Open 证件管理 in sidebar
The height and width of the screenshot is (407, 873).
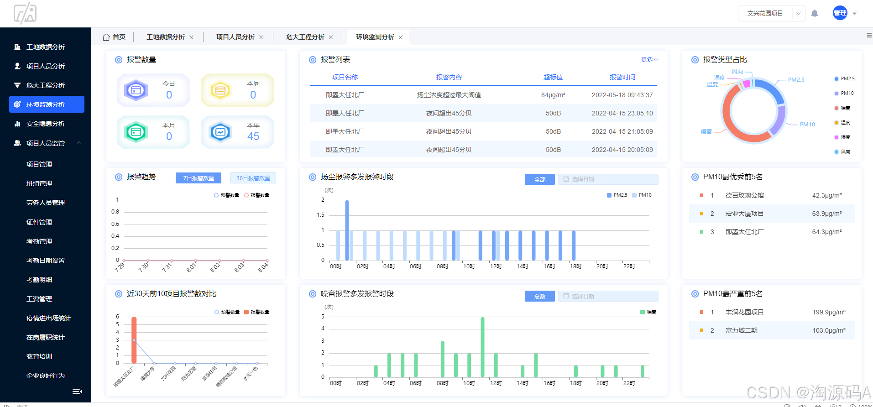point(39,222)
